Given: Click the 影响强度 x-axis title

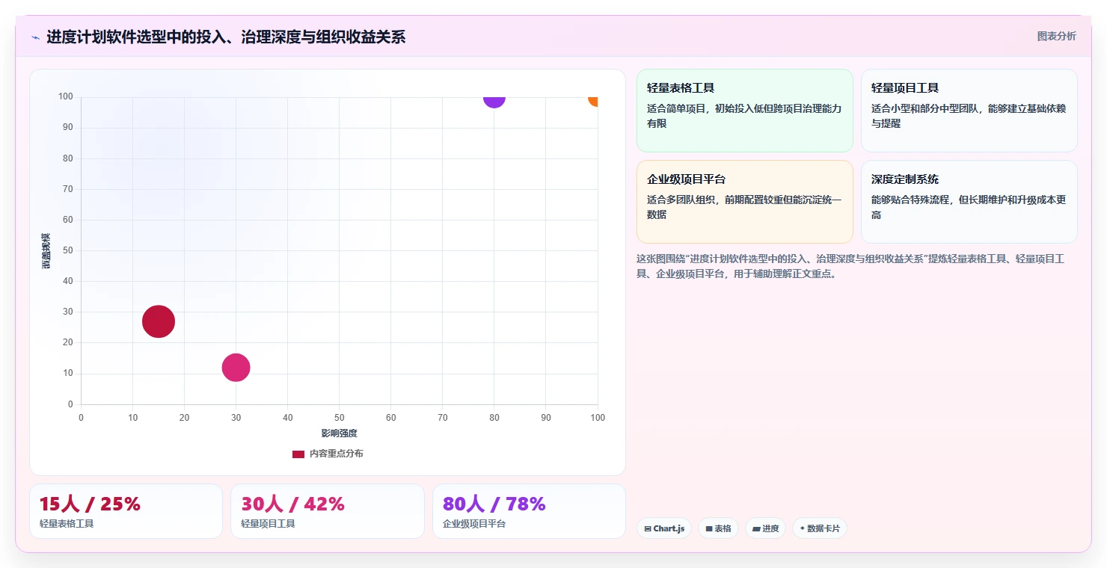Looking at the screenshot, I should coord(340,433).
